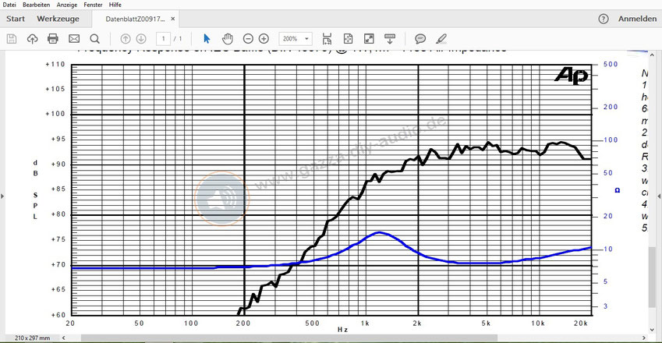662x343 pixels.
Task: Open the Datei menu
Action: [9, 5]
